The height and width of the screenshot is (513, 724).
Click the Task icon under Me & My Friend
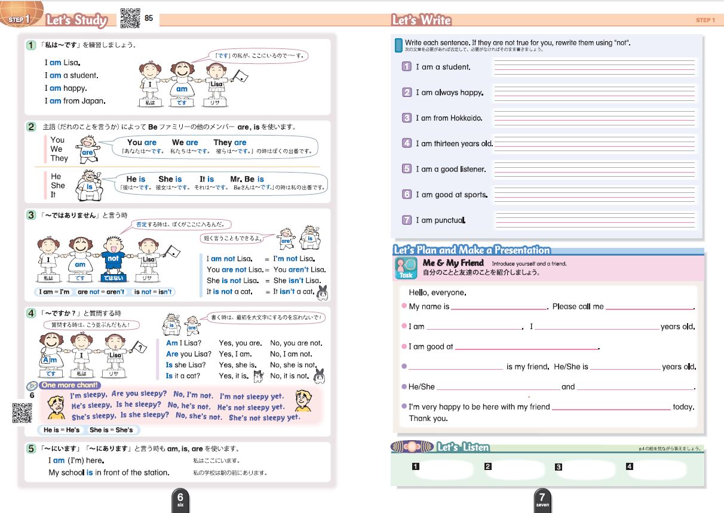coord(405,268)
